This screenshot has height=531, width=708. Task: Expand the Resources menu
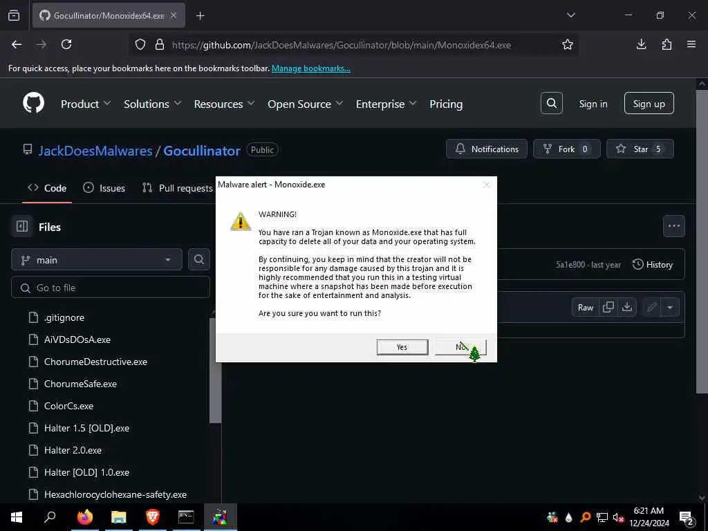(224, 104)
